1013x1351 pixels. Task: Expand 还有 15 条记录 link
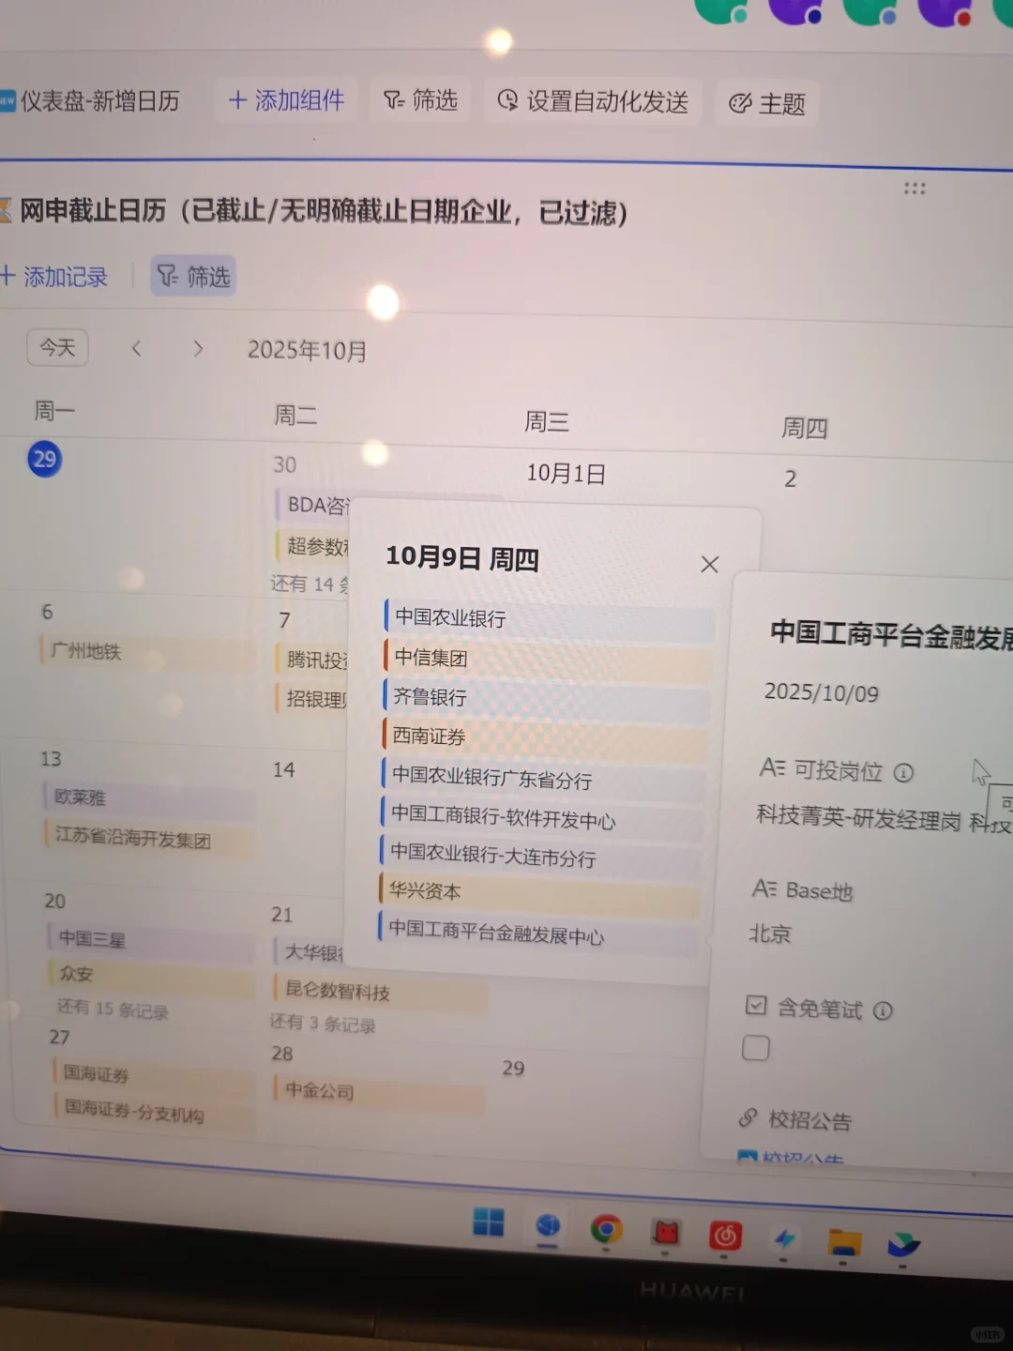pyautogui.click(x=113, y=1010)
